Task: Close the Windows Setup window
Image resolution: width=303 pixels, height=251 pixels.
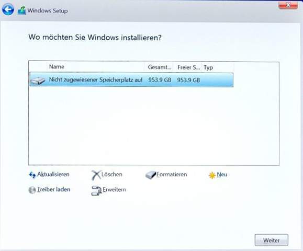Action: pyautogui.click(x=288, y=5)
